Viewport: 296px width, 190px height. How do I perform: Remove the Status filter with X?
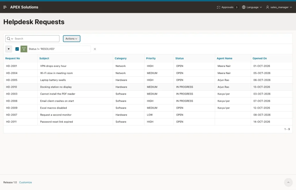(95, 49)
